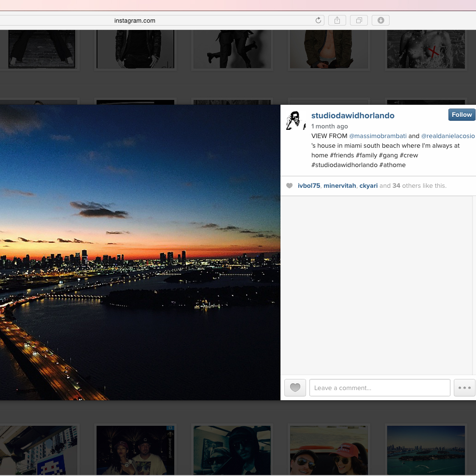This screenshot has width=476, height=476.
Task: Open the thumbnail of legs against brick wall
Action: (x=42, y=49)
